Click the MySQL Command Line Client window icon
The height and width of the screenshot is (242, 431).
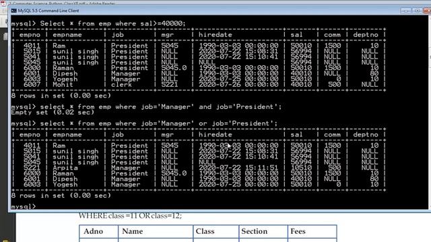(x=13, y=11)
